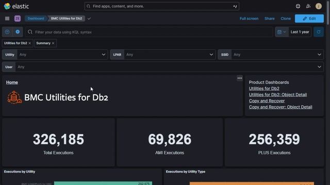Select the BMC Utilities for Db2 breadcrumb
Screen dimensions: 330x185
pos(67,18)
